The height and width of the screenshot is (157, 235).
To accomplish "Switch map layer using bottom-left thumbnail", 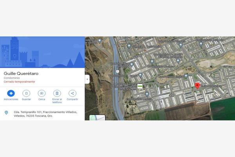I will click(97, 118).
